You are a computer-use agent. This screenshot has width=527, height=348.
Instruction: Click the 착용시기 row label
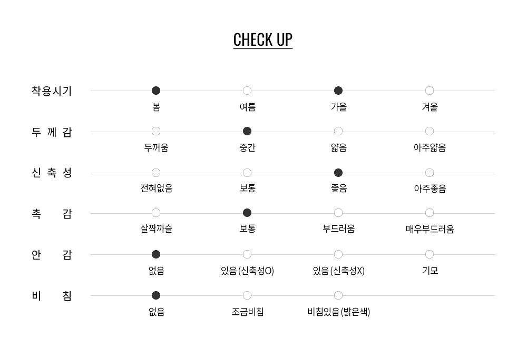[52, 91]
